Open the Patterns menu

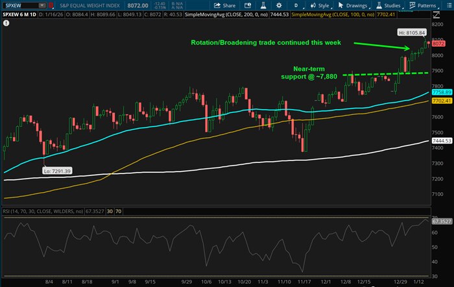tap(424, 5)
